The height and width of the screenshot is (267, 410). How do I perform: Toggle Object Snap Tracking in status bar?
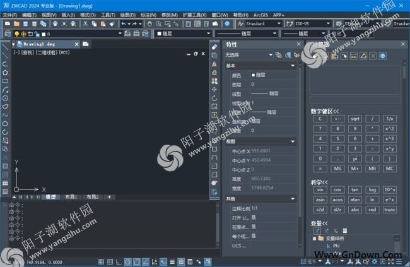pyautogui.click(x=145, y=261)
